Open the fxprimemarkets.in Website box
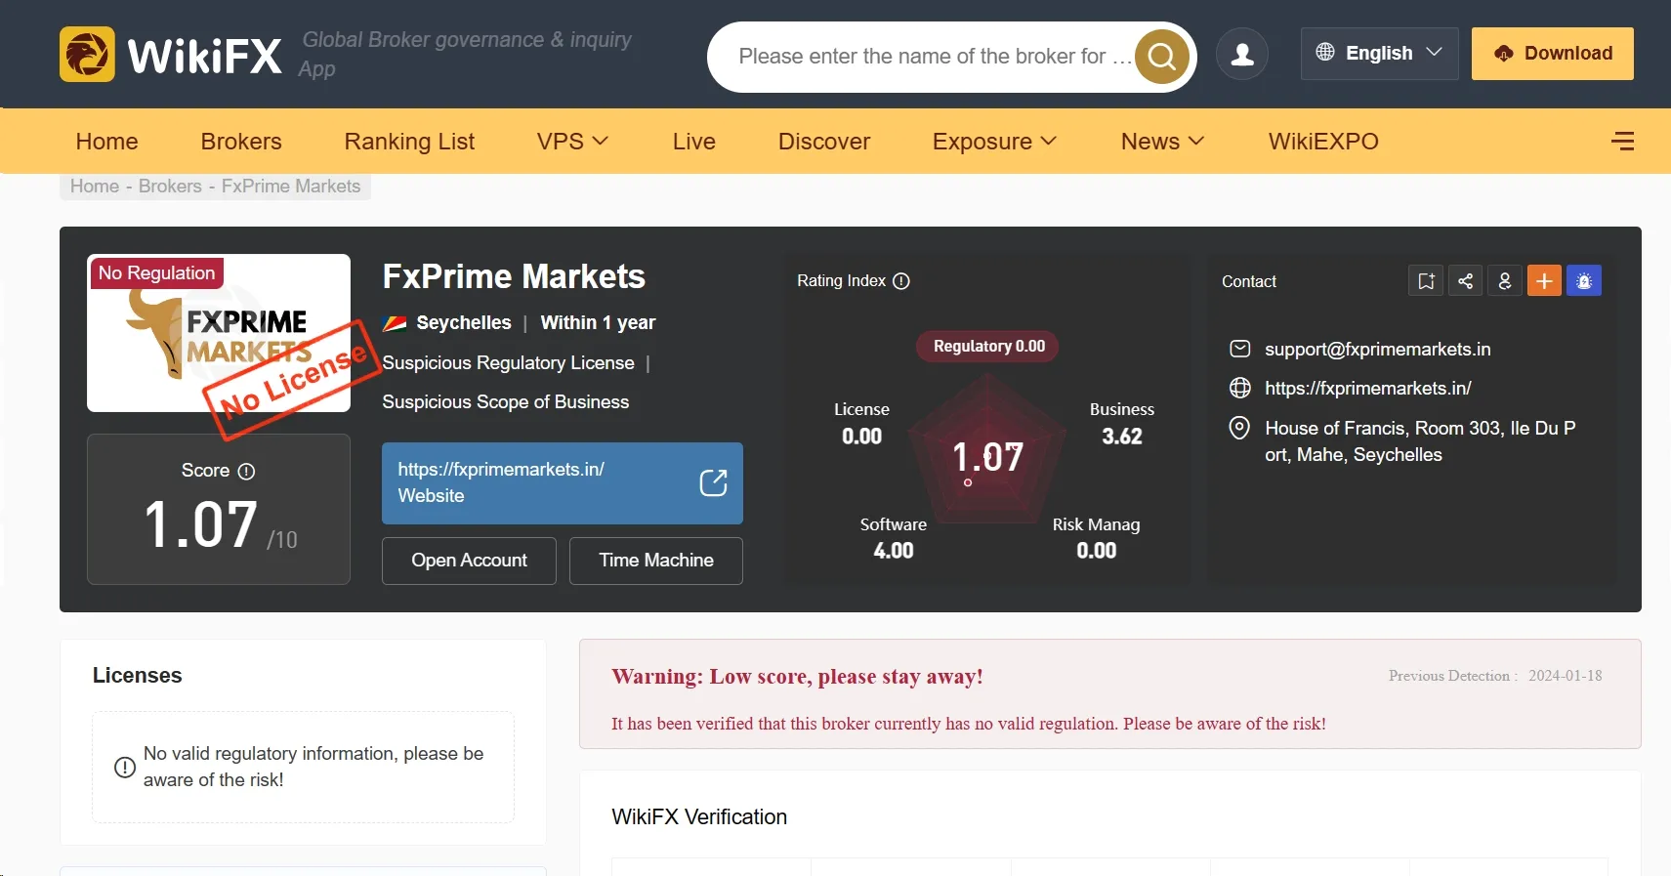Screen dimensions: 1671x876 (x=563, y=483)
